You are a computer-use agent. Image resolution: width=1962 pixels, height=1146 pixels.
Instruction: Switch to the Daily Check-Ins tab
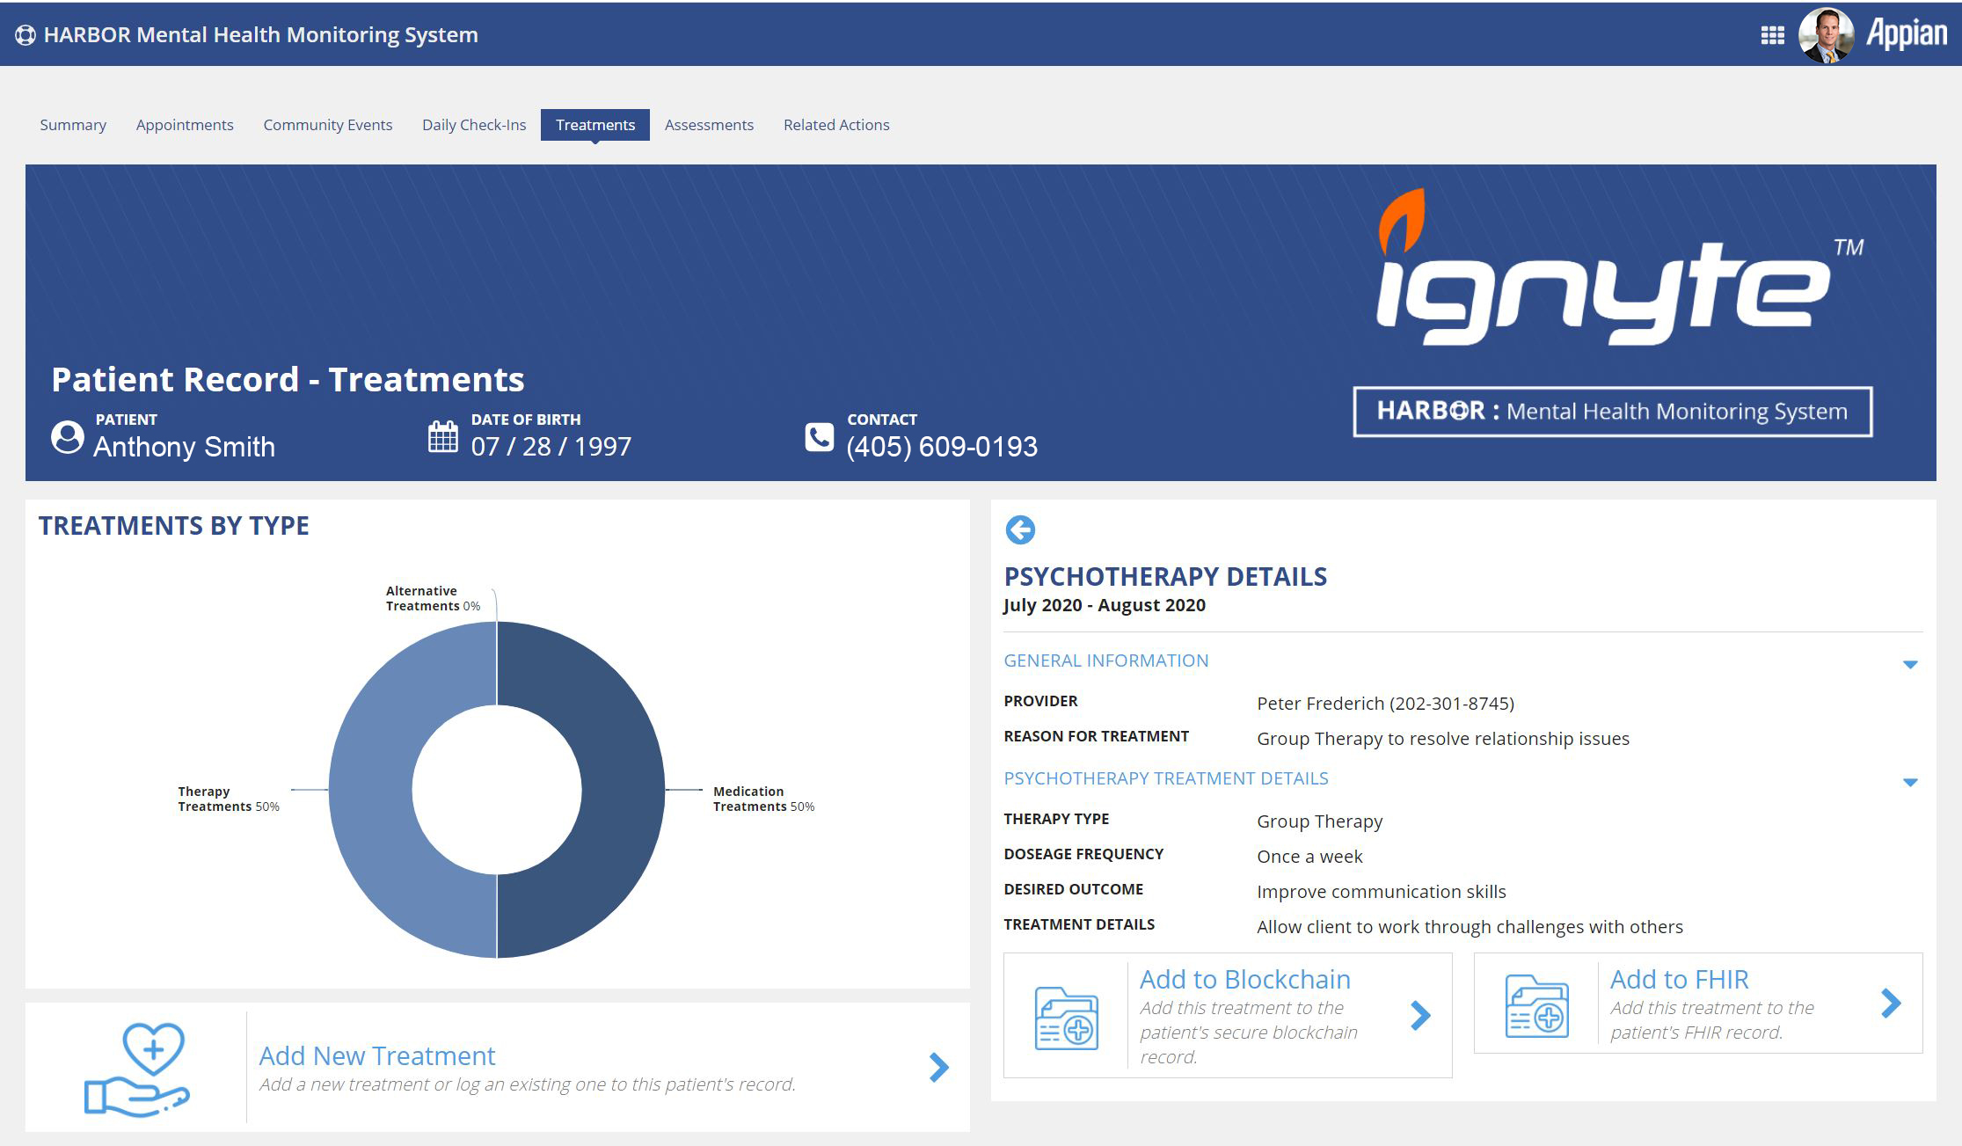click(474, 125)
